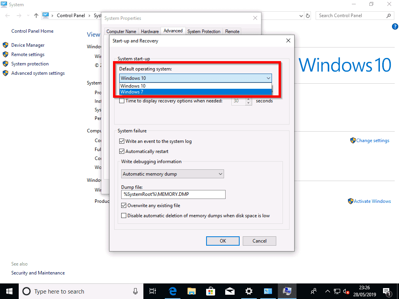This screenshot has width=399, height=299.
Task: Expand the address bar history dropdown
Action: pyautogui.click(x=301, y=16)
